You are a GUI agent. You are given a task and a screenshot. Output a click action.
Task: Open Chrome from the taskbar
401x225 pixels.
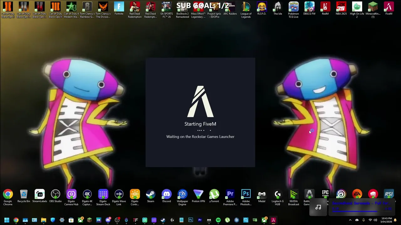pos(16,220)
